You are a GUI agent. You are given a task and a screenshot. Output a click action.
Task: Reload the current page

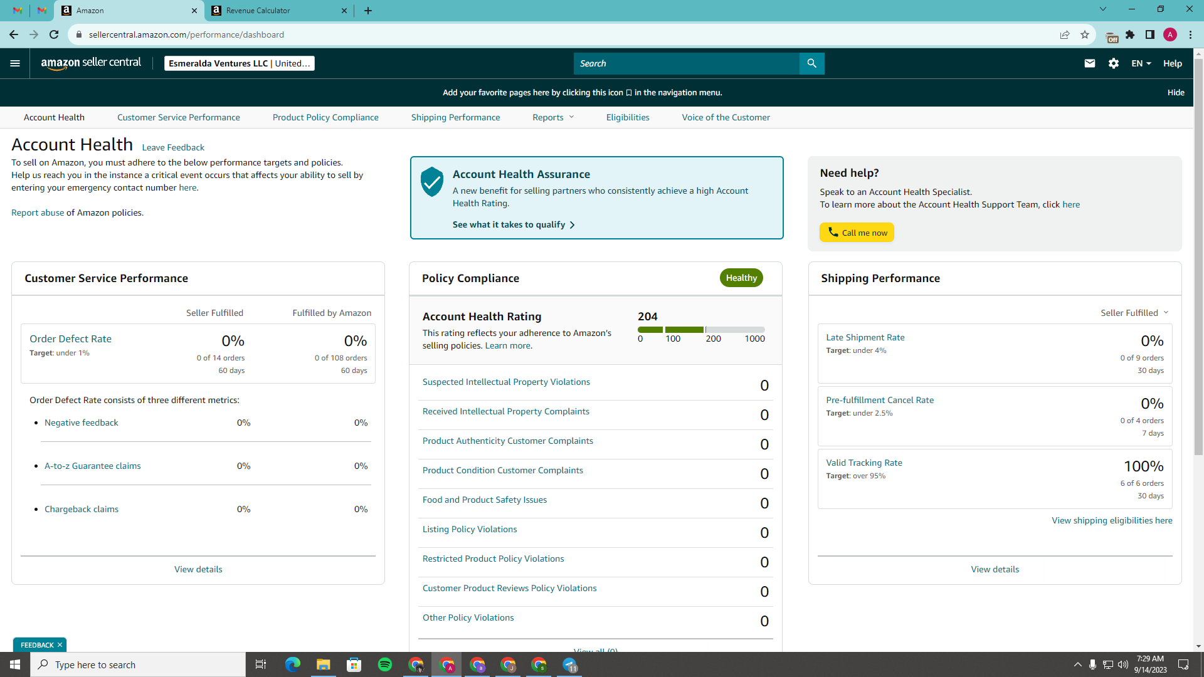pyautogui.click(x=54, y=35)
